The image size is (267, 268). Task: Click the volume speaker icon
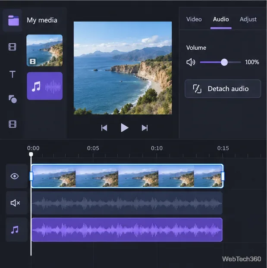pyautogui.click(x=191, y=62)
